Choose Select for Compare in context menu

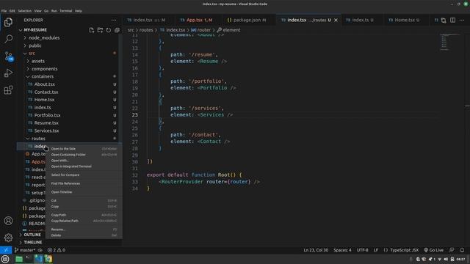(x=84, y=175)
